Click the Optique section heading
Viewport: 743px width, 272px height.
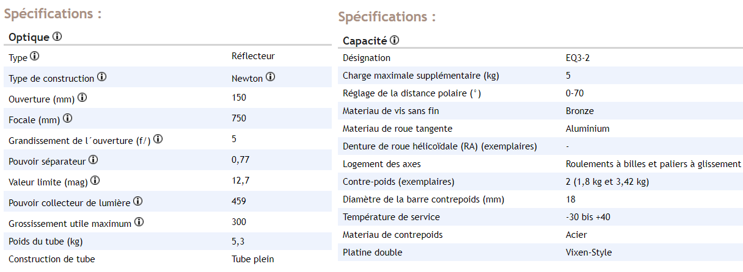click(x=29, y=37)
